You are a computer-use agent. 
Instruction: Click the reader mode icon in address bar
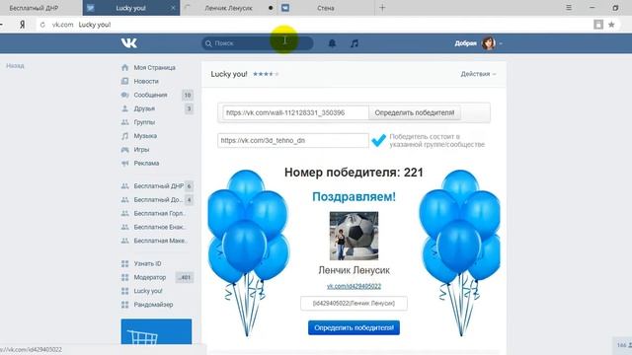pyautogui.click(x=598, y=25)
